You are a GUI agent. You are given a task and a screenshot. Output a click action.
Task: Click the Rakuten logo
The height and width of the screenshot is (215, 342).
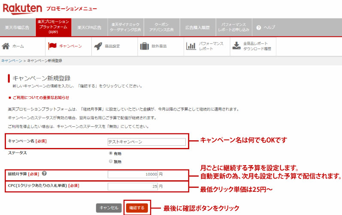(22, 9)
